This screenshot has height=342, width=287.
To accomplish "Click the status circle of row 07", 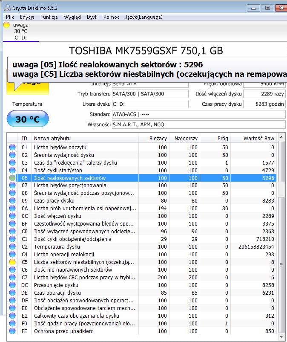I will [x=12, y=185].
